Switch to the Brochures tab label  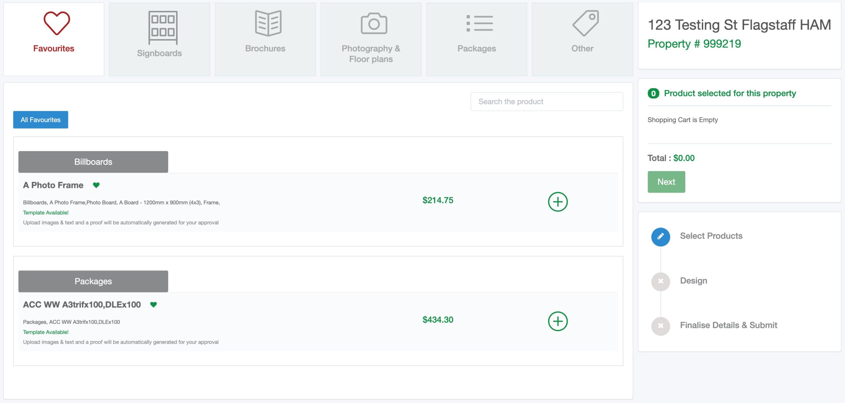coord(265,48)
